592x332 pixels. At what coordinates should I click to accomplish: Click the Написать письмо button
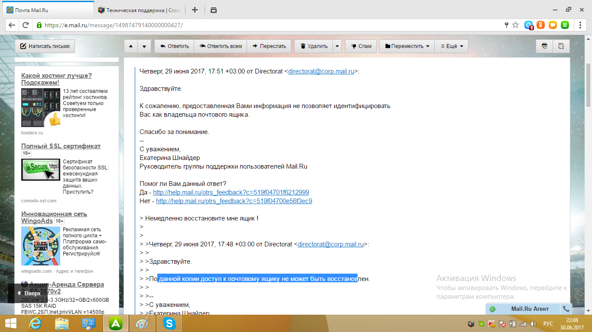click(45, 46)
